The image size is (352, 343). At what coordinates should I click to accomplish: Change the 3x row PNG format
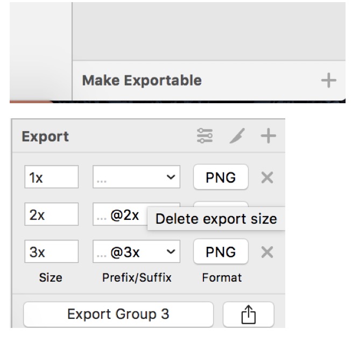(221, 252)
